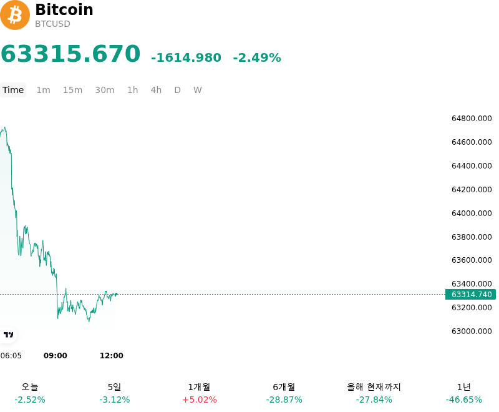Switch to the 15m interval

(72, 90)
